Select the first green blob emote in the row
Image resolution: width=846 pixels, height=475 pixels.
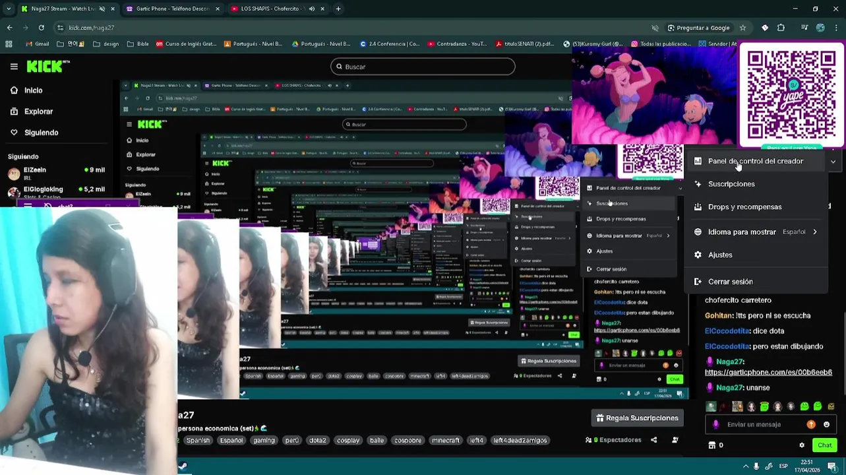click(x=764, y=406)
